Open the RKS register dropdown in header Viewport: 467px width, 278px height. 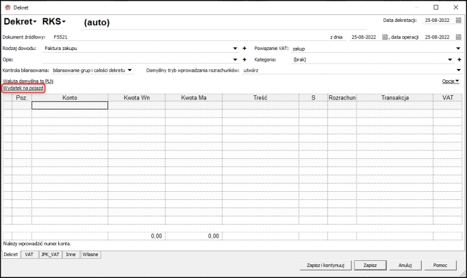[54, 21]
